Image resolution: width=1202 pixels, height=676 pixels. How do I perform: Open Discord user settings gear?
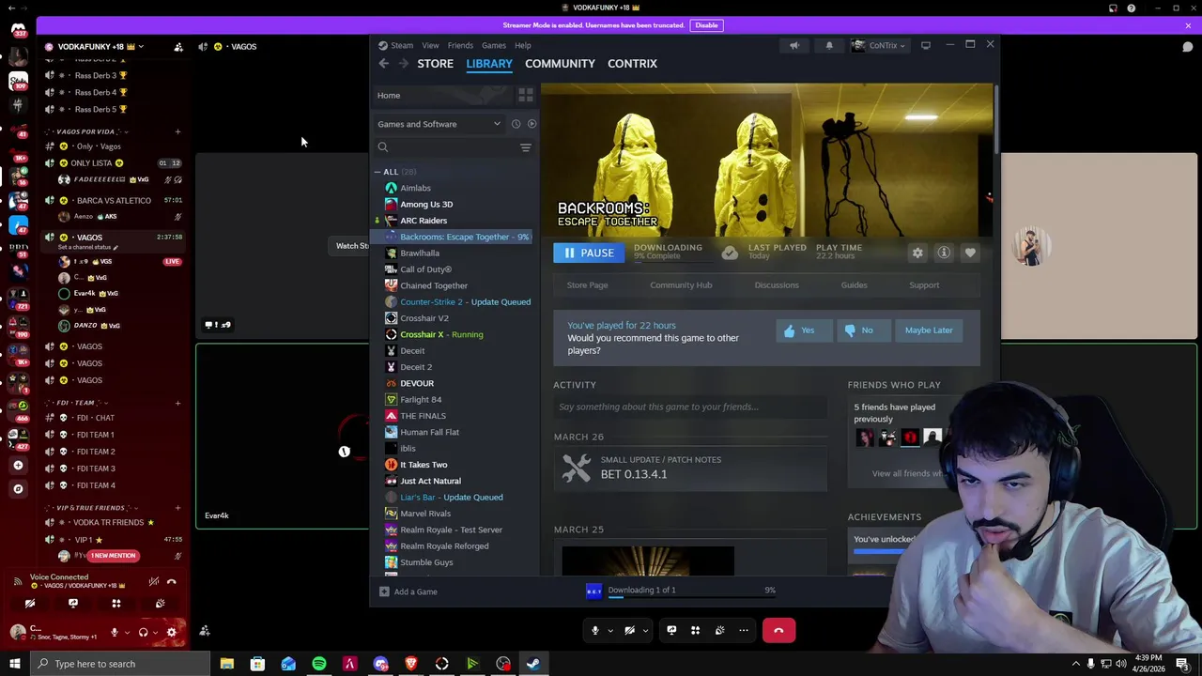(x=171, y=632)
